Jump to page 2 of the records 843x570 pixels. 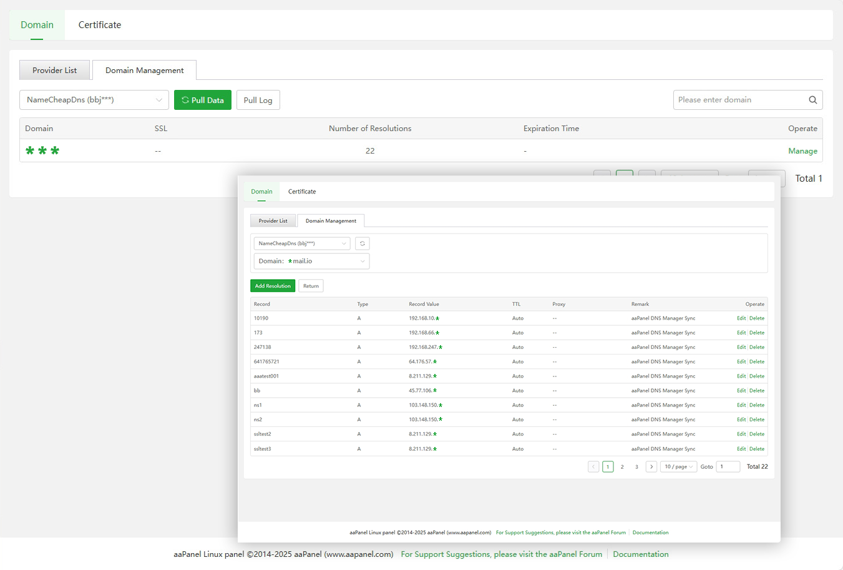[x=622, y=467]
